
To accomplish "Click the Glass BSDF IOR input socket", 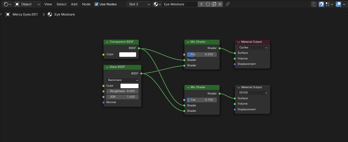I will click(x=103, y=97).
